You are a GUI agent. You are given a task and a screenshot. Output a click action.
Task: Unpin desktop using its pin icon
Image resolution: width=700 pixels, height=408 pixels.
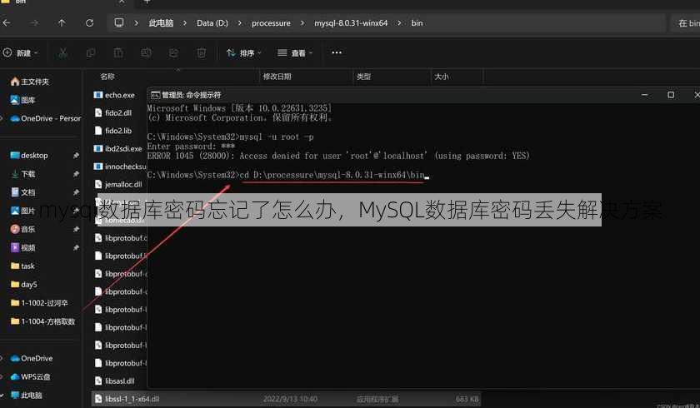click(x=76, y=155)
